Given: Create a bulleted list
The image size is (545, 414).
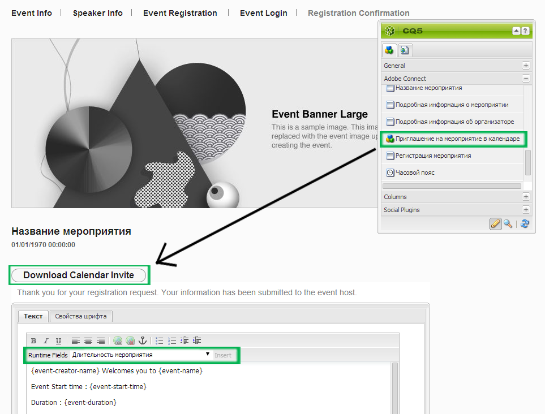Looking at the screenshot, I should (x=160, y=340).
